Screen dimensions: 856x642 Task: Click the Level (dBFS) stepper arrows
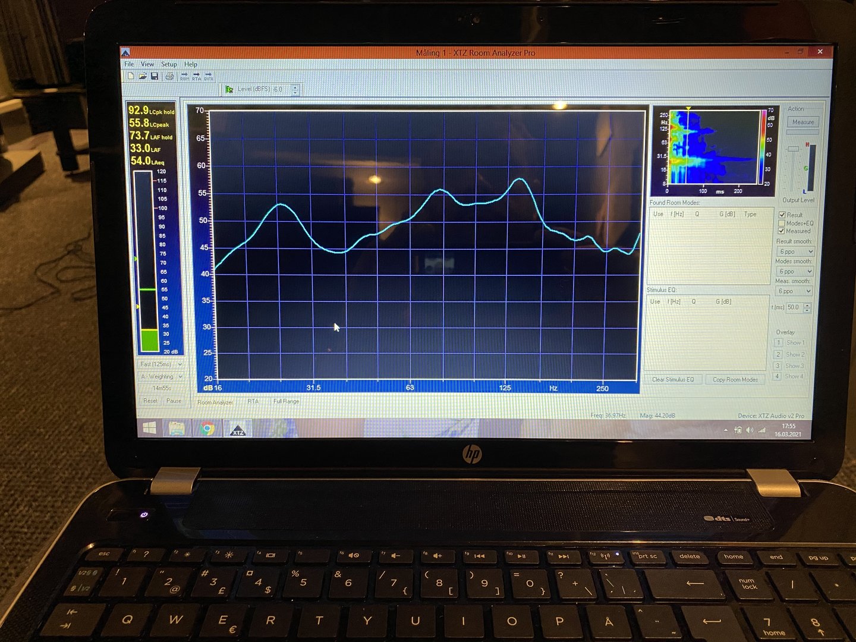[x=295, y=89]
